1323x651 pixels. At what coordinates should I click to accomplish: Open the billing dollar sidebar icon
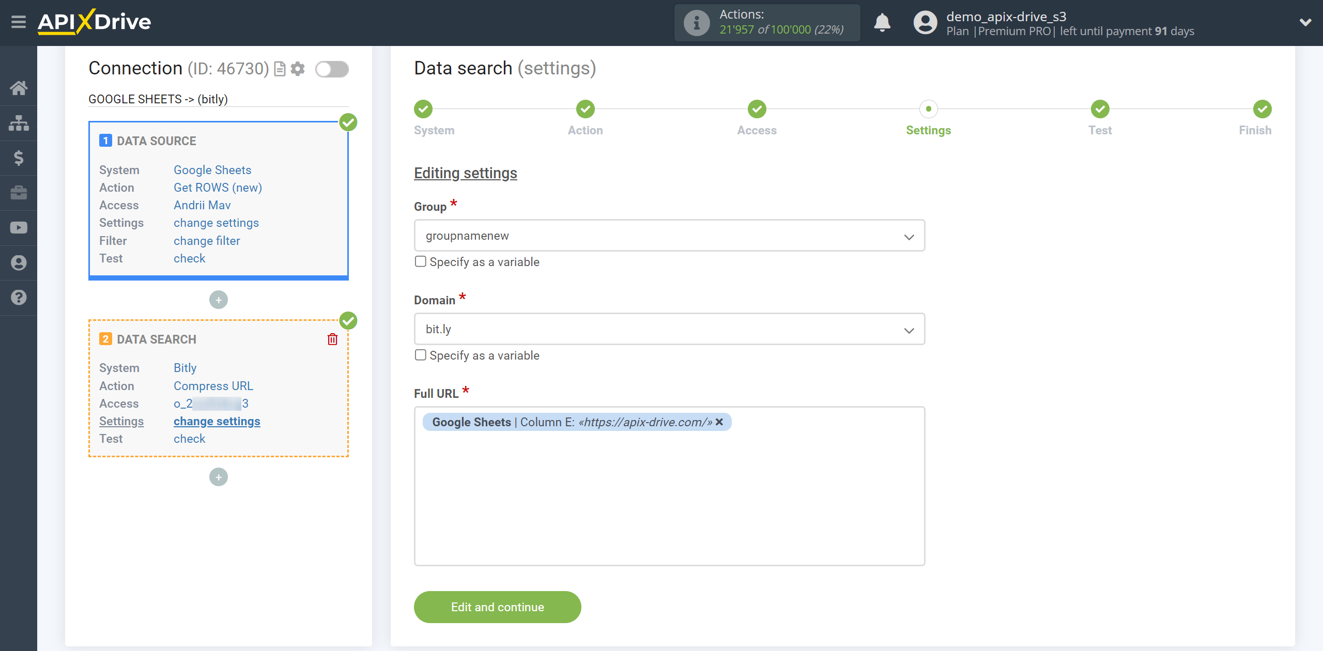pyautogui.click(x=19, y=158)
